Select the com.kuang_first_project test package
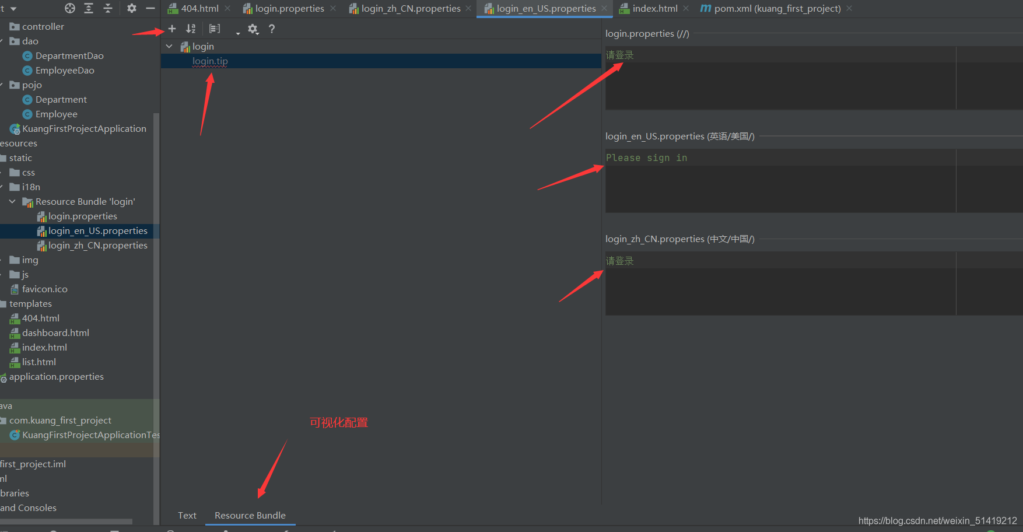The height and width of the screenshot is (532, 1023). tap(60, 420)
